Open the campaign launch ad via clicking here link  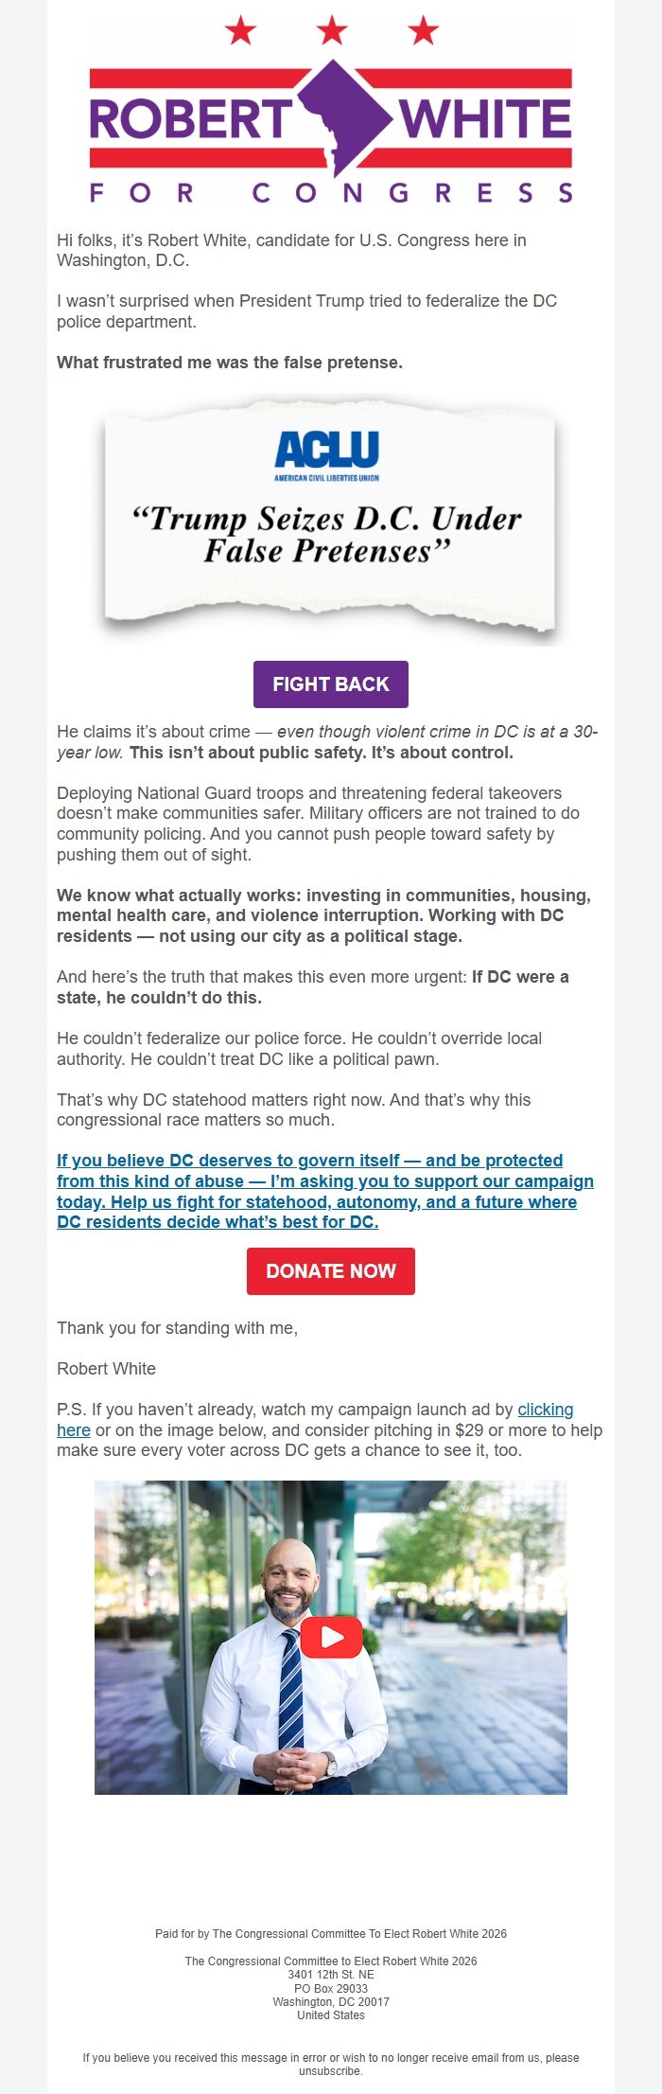(x=545, y=1410)
